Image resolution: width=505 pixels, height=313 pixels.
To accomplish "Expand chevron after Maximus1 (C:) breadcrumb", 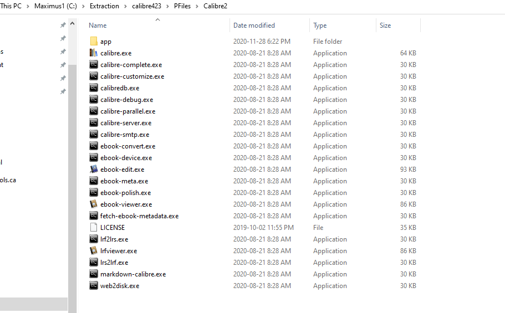I will (83, 6).
